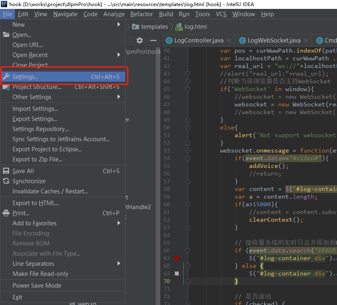Toggle Power Save Mode entry

(x=63, y=286)
